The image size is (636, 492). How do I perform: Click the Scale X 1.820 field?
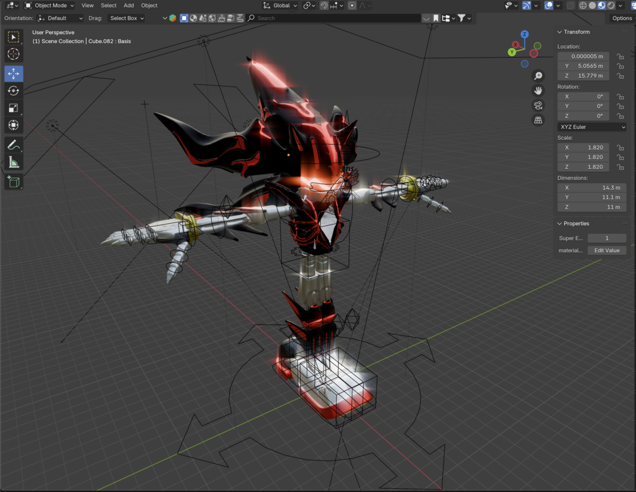tap(583, 147)
